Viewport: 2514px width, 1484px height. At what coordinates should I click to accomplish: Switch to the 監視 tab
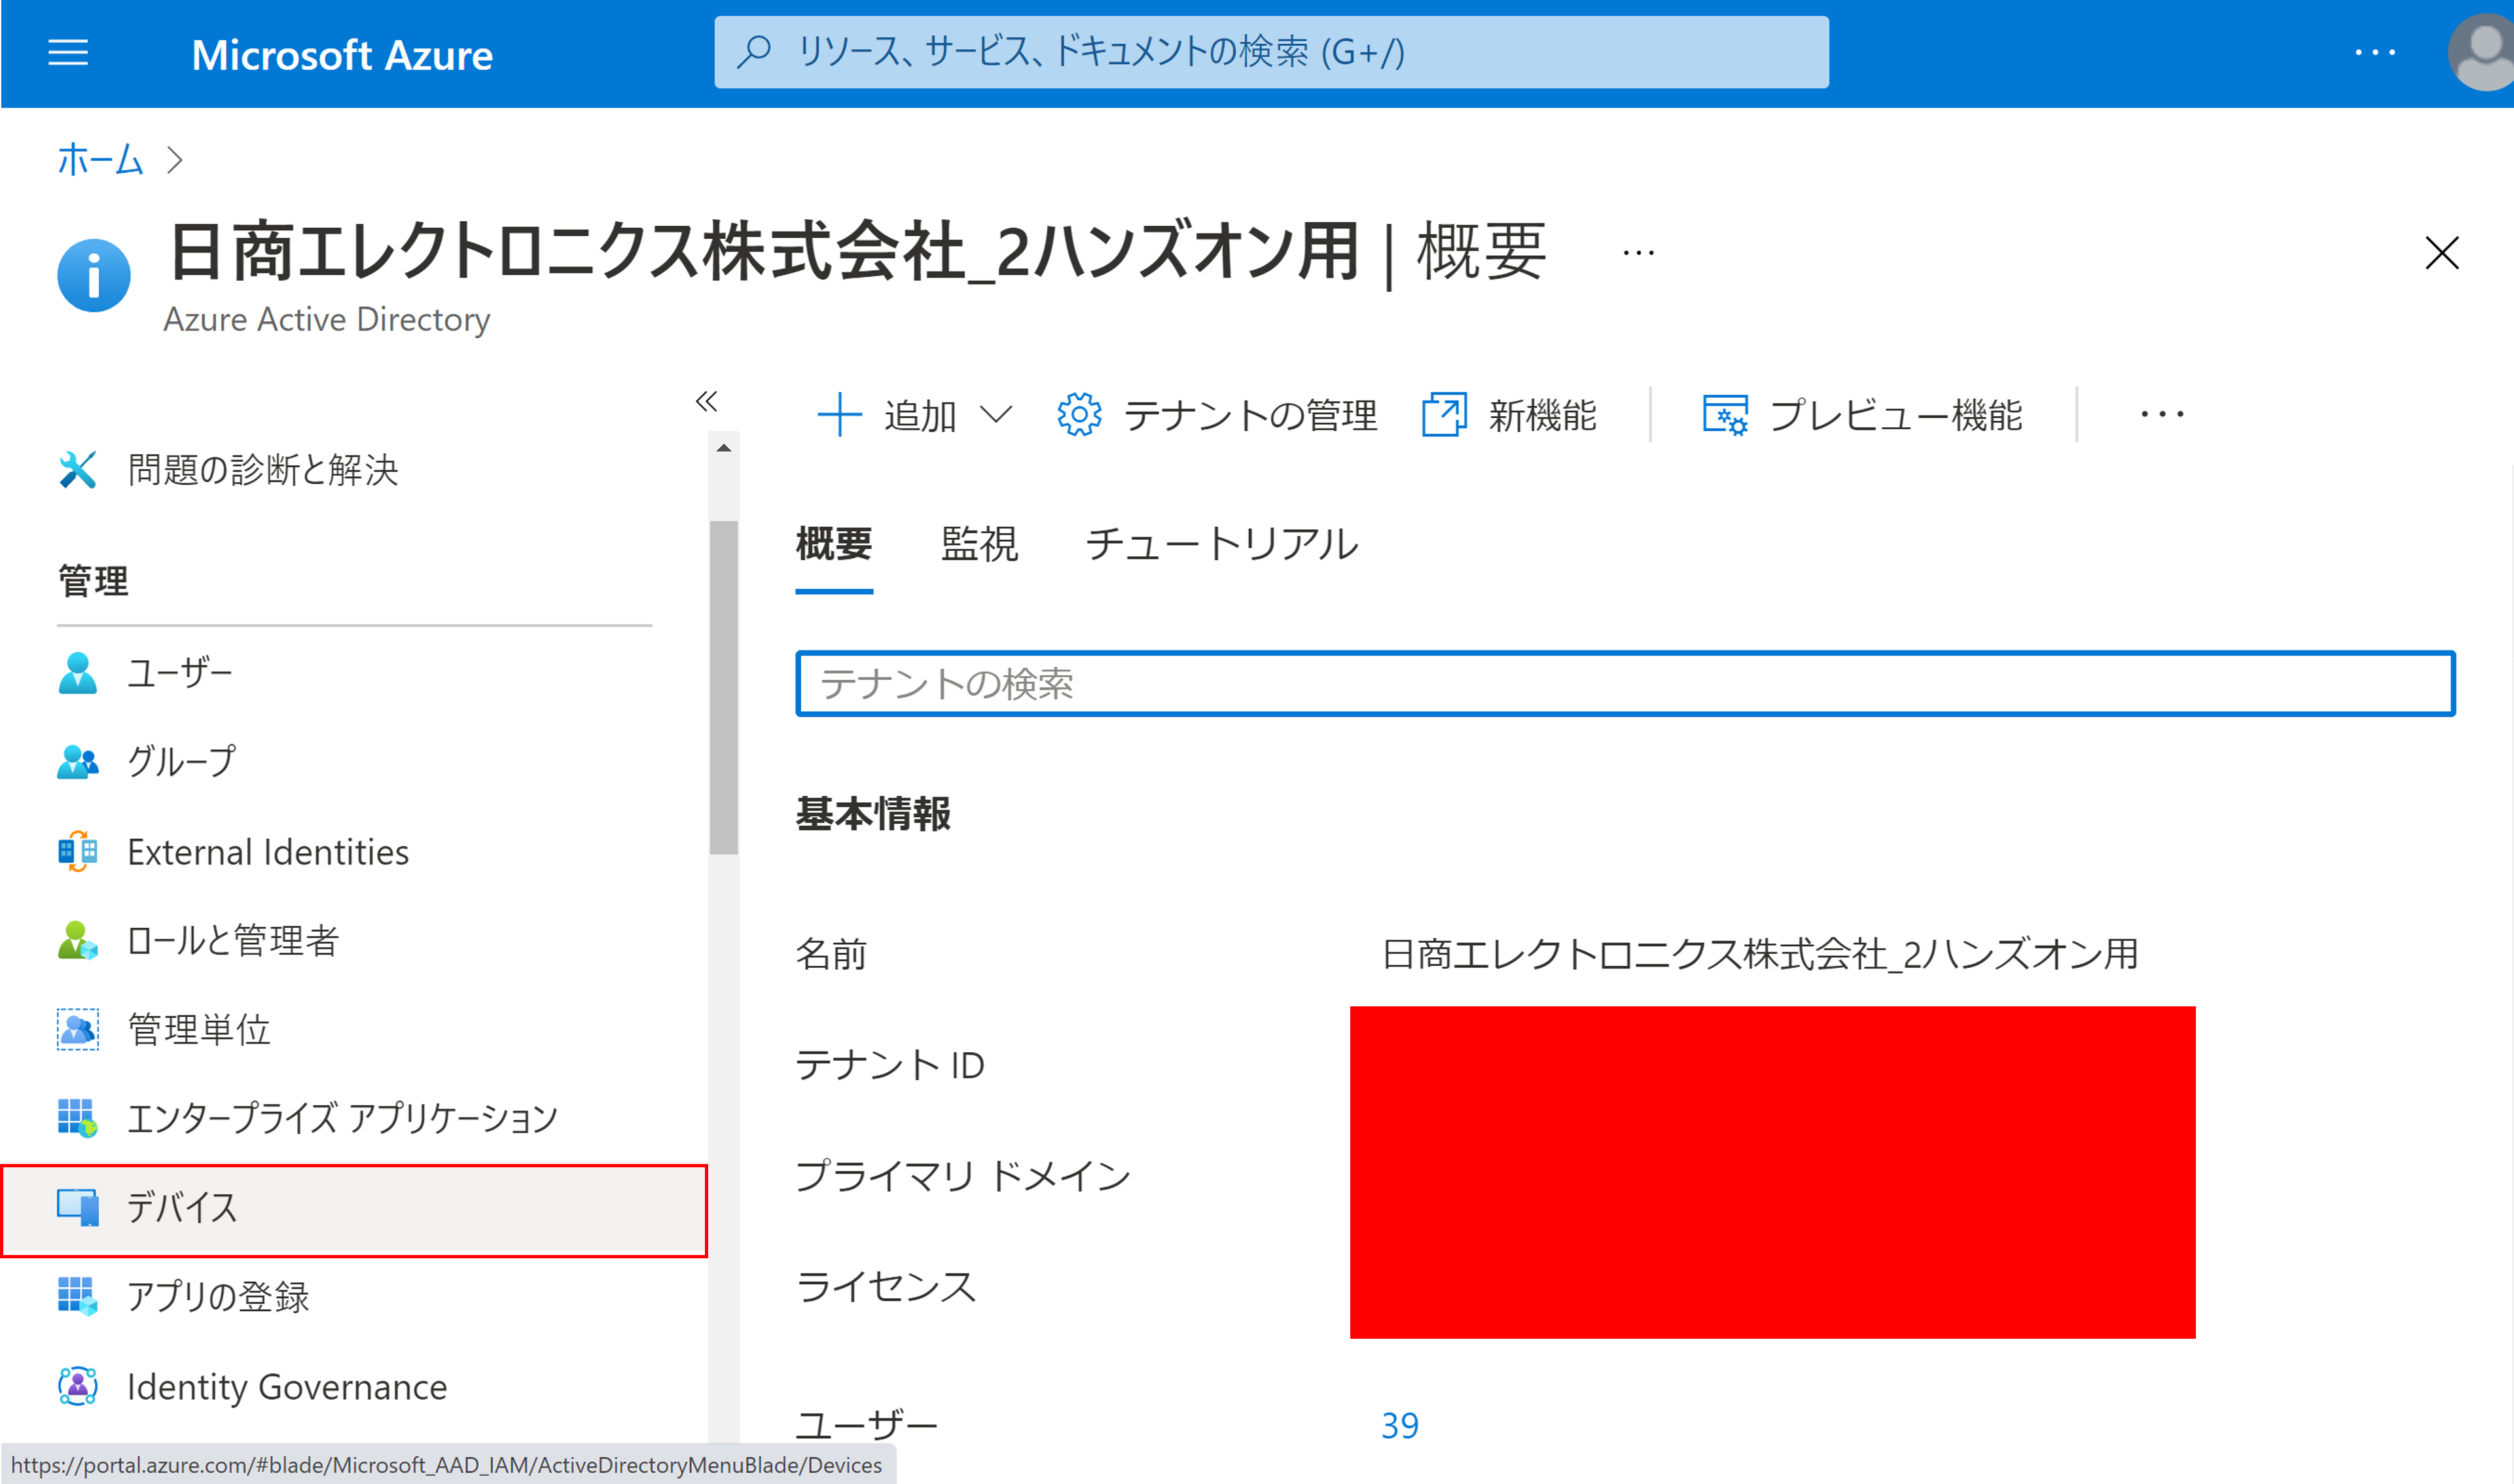pyautogui.click(x=979, y=545)
